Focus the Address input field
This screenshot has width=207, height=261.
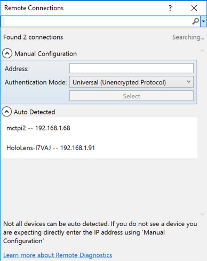(131, 68)
